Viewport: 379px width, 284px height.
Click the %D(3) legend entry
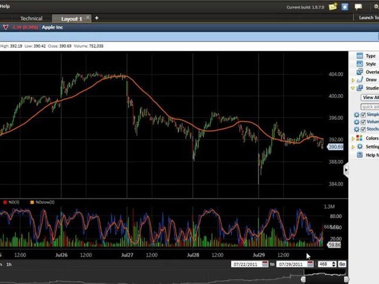11,202
